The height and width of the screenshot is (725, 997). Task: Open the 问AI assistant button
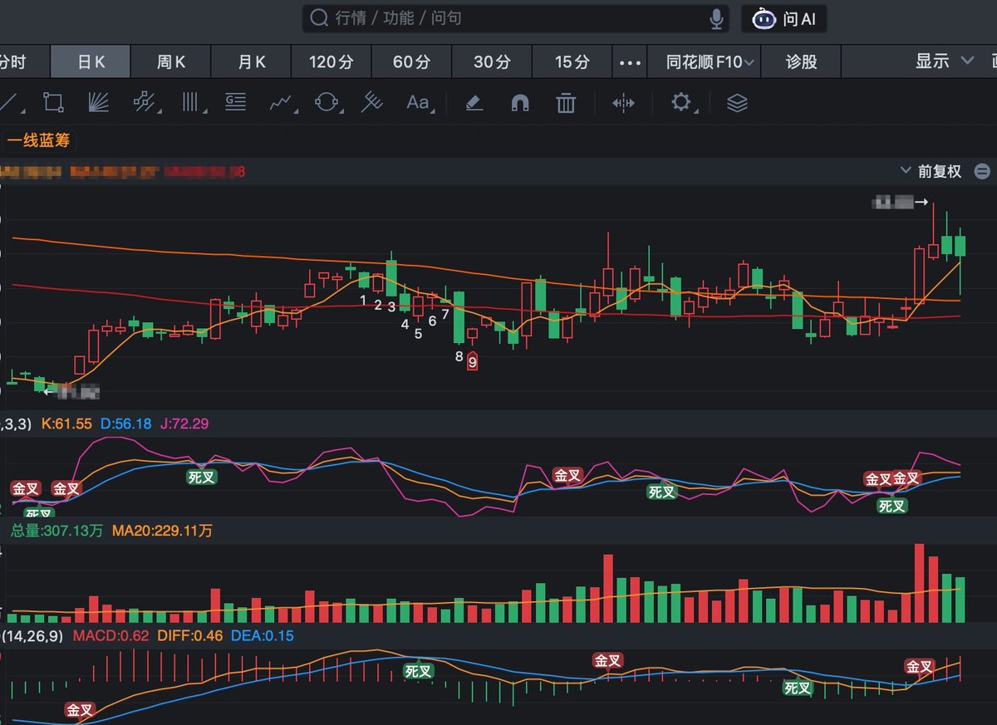pos(784,18)
